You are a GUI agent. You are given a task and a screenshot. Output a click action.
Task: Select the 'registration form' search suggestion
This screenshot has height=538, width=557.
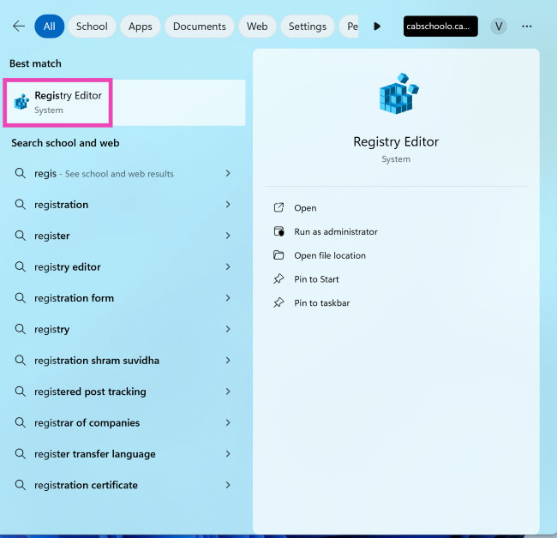(x=74, y=298)
